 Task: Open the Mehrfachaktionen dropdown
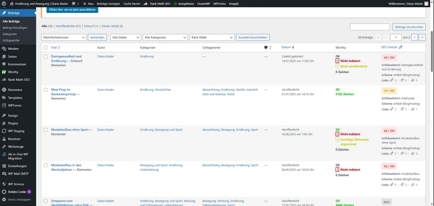[x=64, y=37]
